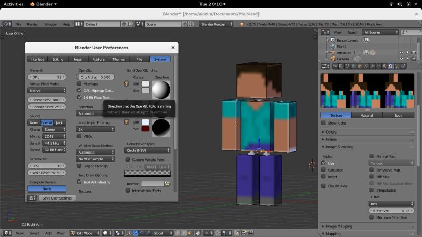Viewport: 422px width, 237px height.
Task: Open the Modifiers properties tab
Action: (372, 67)
